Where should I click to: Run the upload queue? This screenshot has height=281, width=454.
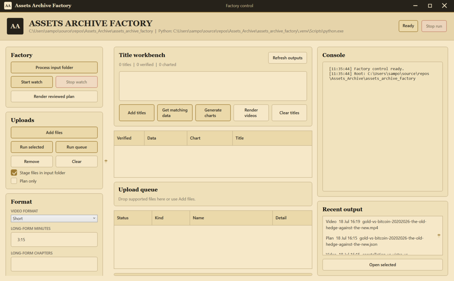click(77, 147)
